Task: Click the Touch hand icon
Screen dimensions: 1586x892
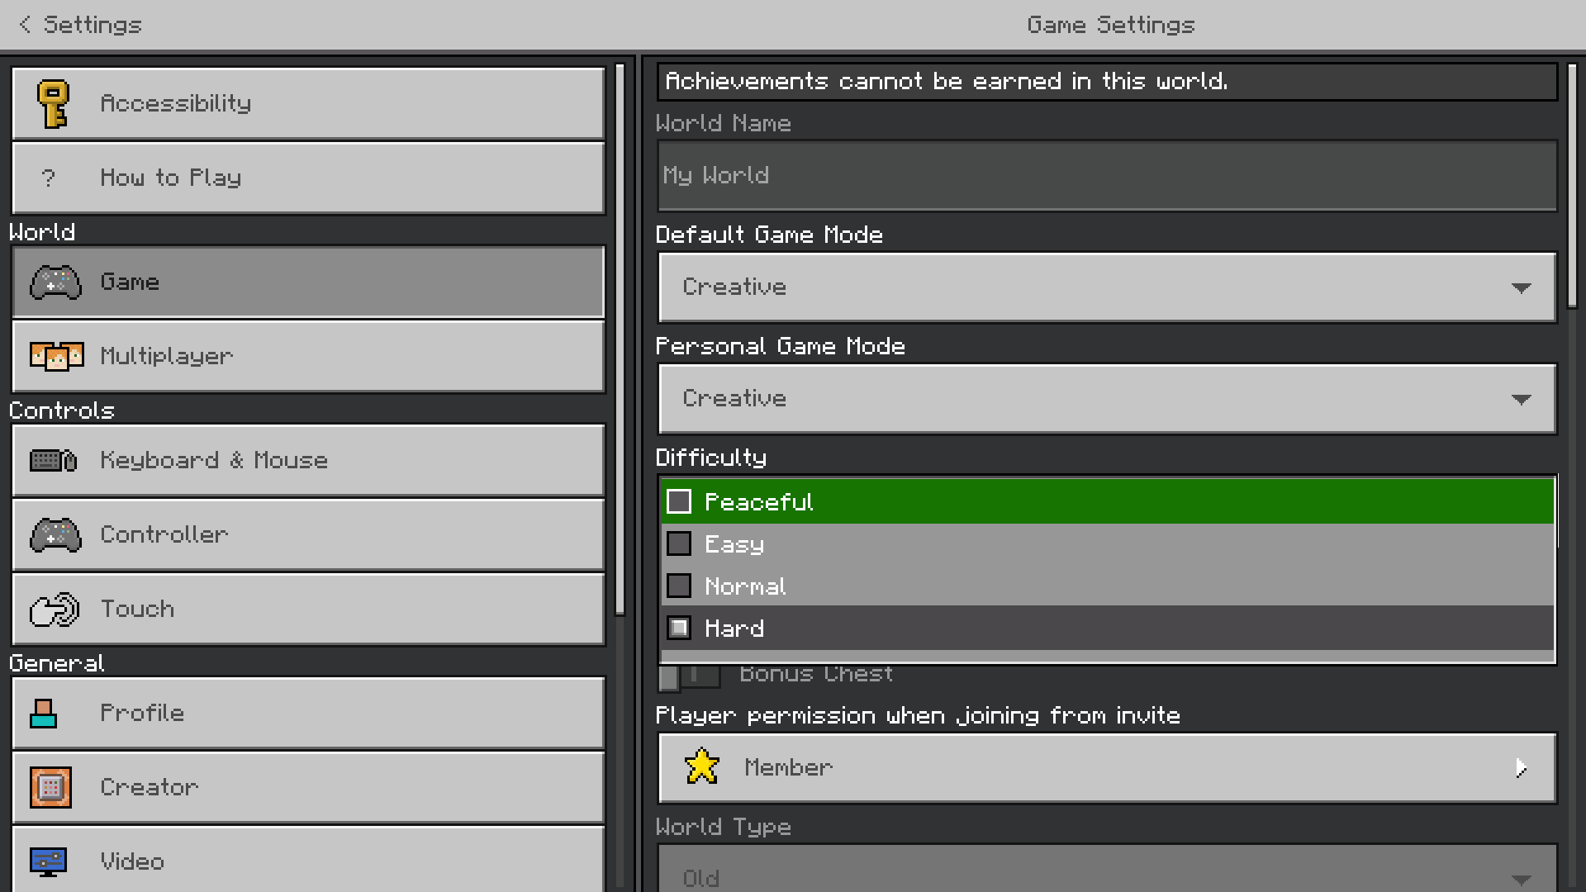Action: tap(55, 610)
